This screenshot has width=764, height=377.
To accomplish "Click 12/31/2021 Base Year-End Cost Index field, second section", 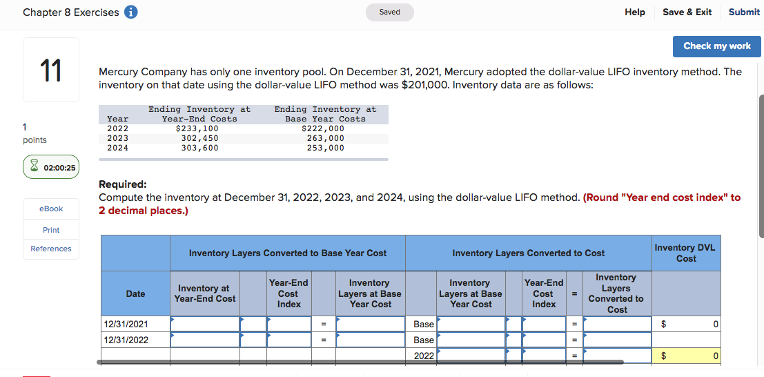I will (544, 324).
